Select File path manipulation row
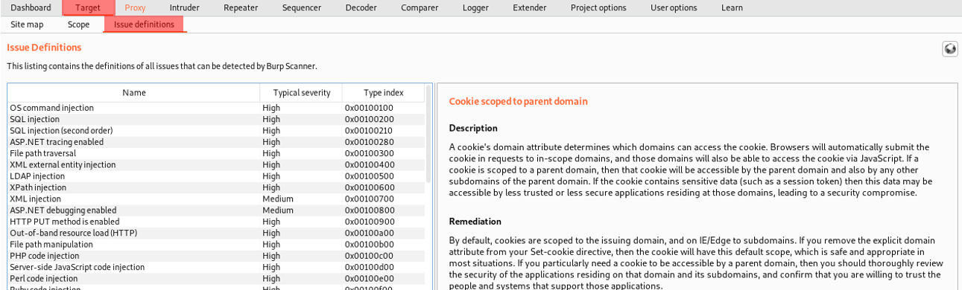Viewport: 962px width, 290px height. point(216,245)
